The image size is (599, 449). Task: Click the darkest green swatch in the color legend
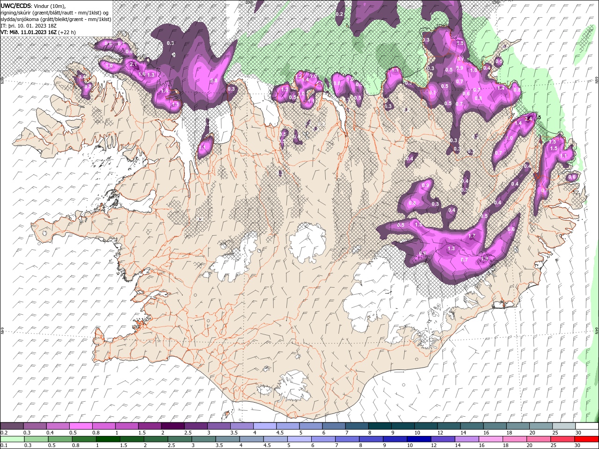coord(107,439)
